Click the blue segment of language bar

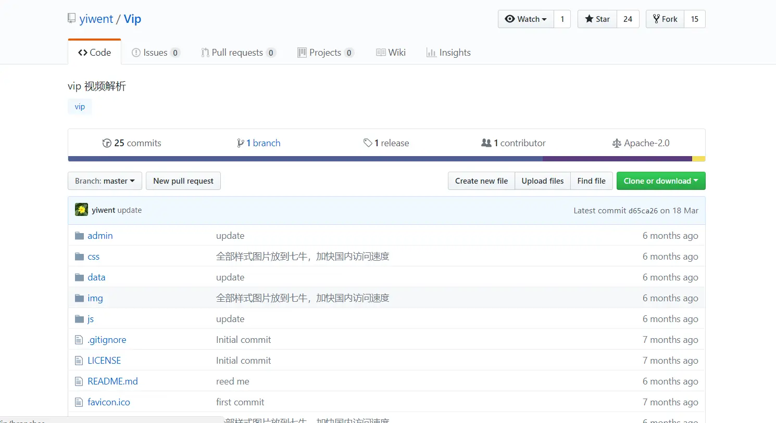(x=305, y=159)
